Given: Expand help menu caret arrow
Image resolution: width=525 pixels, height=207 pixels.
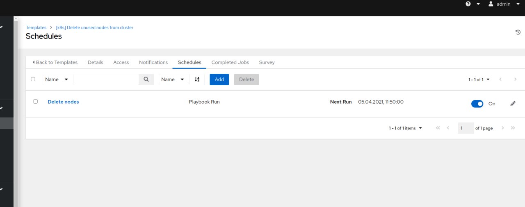Looking at the screenshot, I should [x=478, y=4].
